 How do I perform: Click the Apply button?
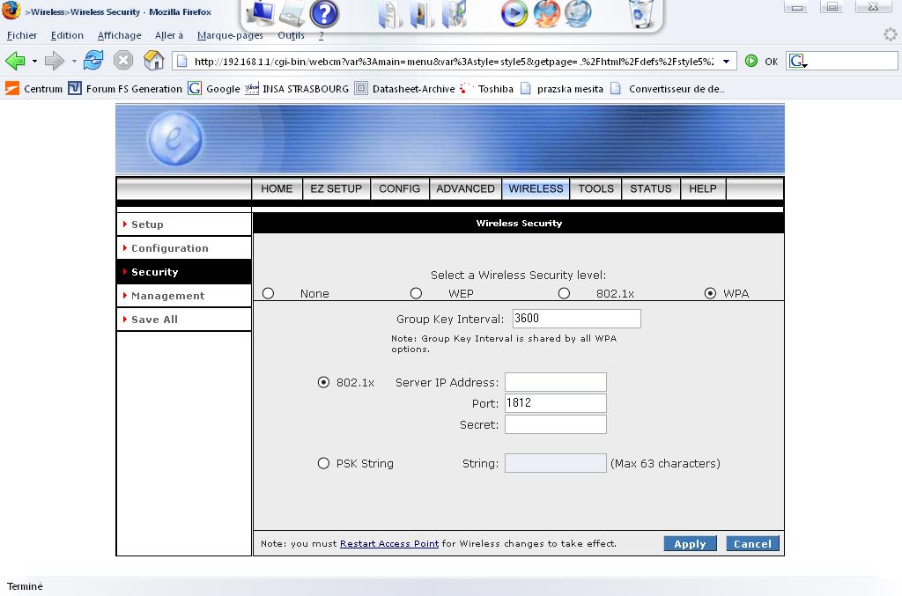690,544
